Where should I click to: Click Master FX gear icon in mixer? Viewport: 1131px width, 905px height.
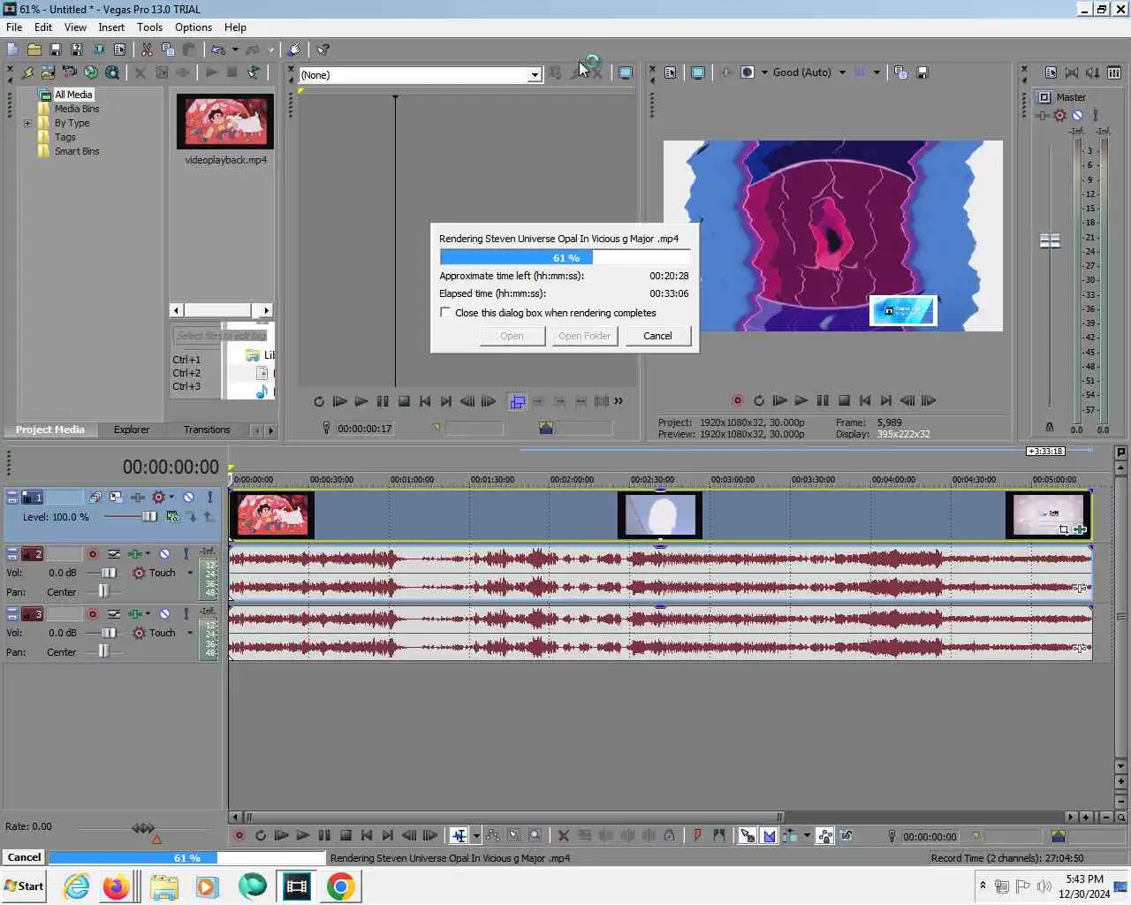tap(1059, 115)
